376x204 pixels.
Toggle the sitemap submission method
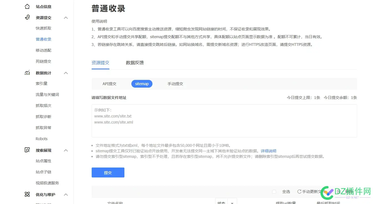142,83
